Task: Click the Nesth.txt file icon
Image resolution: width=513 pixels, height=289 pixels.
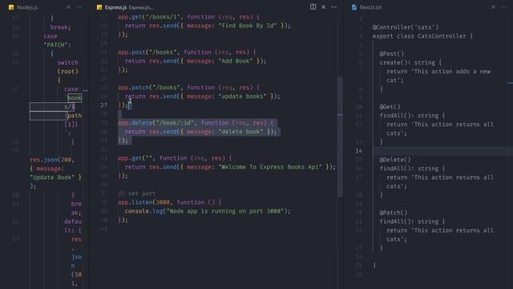Action: (x=354, y=7)
